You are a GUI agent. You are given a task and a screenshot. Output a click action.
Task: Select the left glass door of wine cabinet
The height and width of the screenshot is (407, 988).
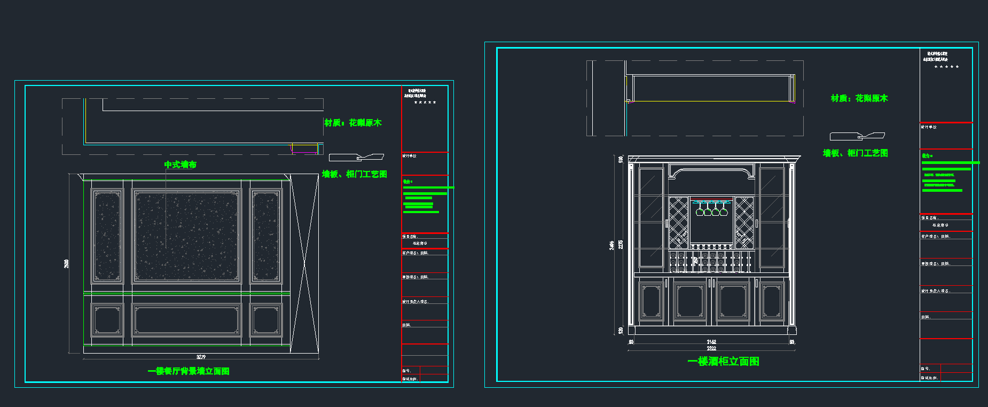point(651,217)
